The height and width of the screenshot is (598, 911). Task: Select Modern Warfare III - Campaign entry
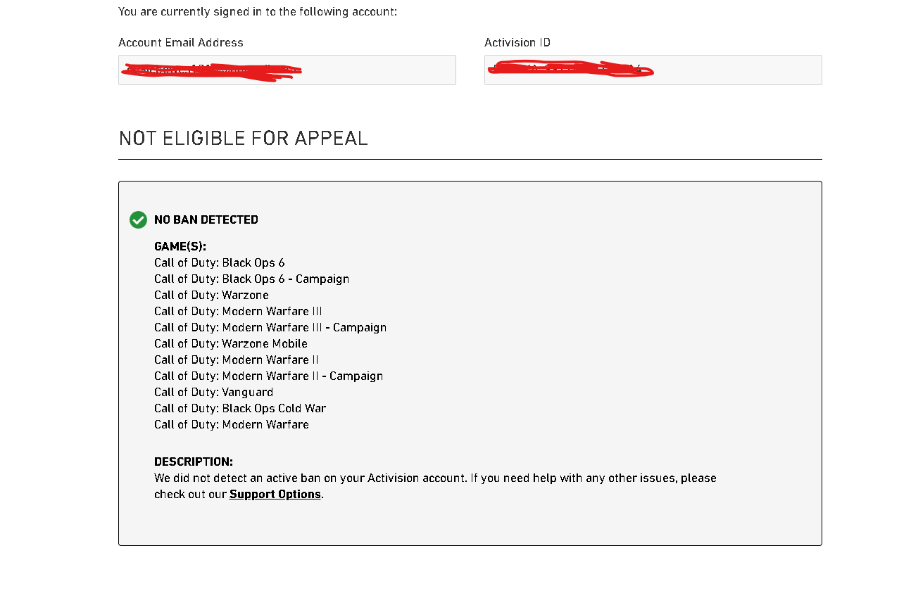(270, 327)
